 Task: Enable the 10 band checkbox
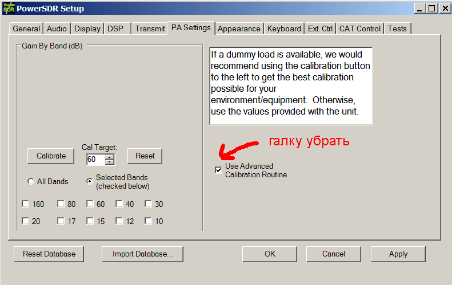pos(148,221)
